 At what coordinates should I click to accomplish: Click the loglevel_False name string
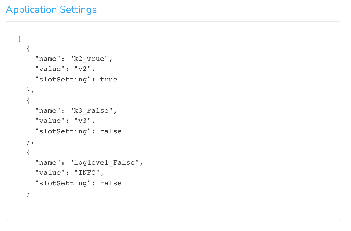coord(104,163)
